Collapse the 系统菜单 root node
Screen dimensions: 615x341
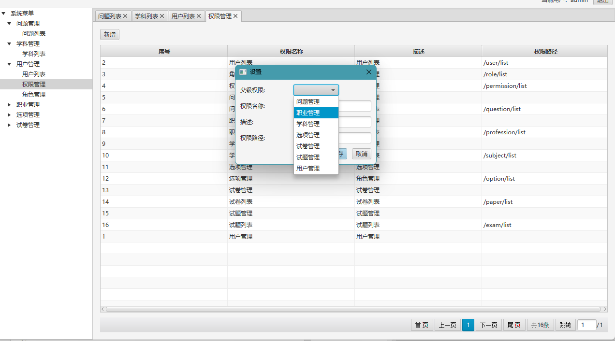point(3,14)
